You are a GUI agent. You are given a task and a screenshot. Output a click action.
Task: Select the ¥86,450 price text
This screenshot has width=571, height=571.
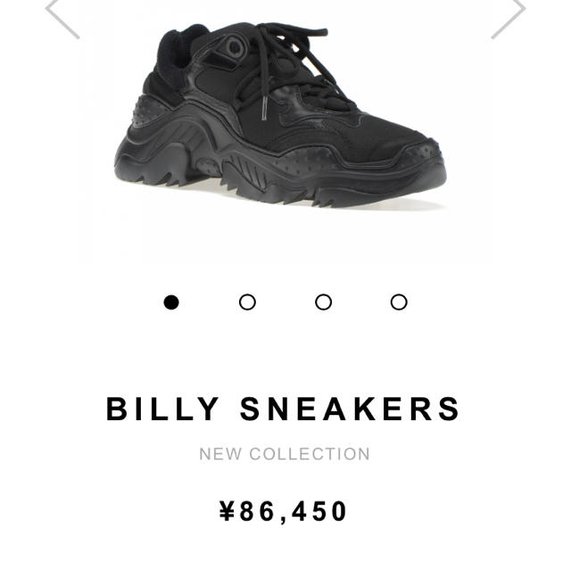coord(283,511)
